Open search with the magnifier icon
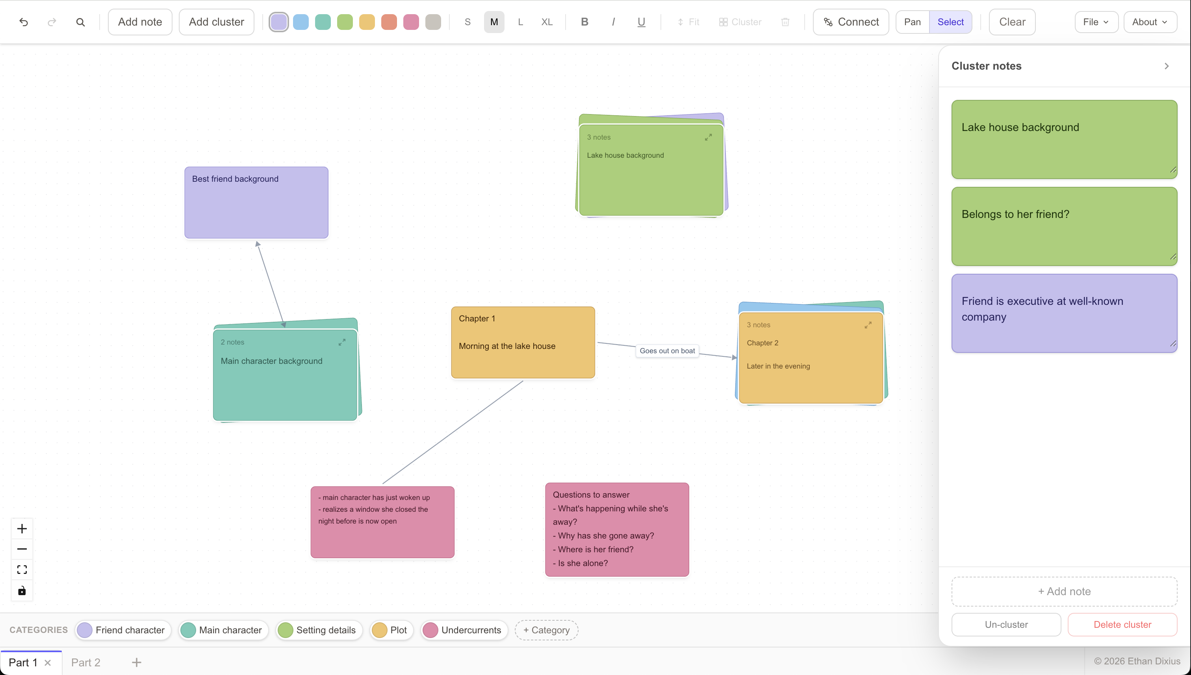This screenshot has height=675, width=1191. click(80, 22)
